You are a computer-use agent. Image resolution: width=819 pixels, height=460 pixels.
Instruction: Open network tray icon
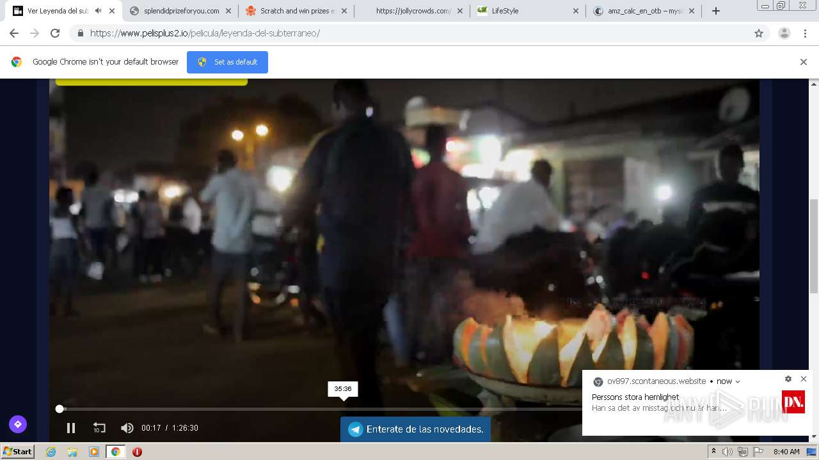tap(743, 452)
